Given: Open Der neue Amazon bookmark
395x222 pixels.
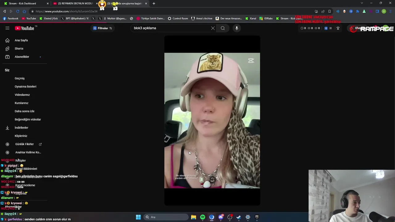Looking at the screenshot, I should 229,18.
